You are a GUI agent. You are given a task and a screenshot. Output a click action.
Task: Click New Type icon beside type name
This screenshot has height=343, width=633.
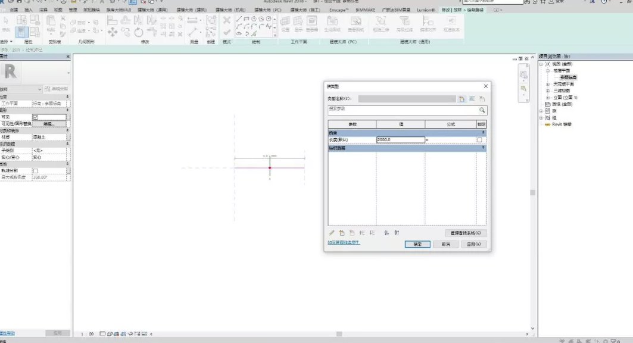pyautogui.click(x=462, y=99)
